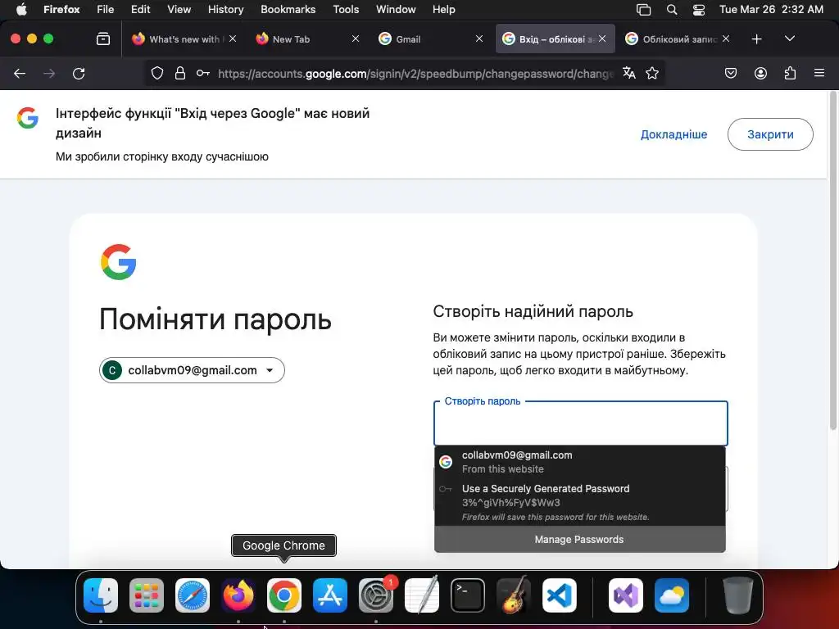839x629 pixels.
Task: Launch Google Chrome from the Dock
Action: (x=284, y=595)
